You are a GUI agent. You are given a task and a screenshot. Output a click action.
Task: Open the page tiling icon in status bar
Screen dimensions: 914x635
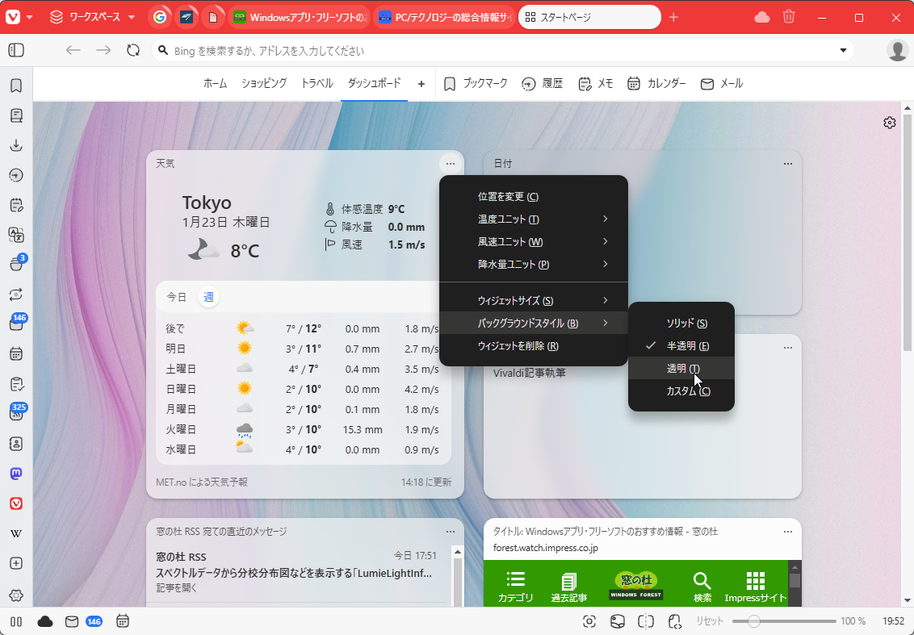point(645,621)
